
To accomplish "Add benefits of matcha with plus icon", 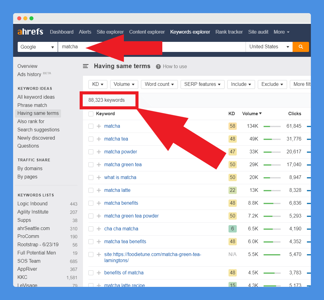I will (x=99, y=273).
